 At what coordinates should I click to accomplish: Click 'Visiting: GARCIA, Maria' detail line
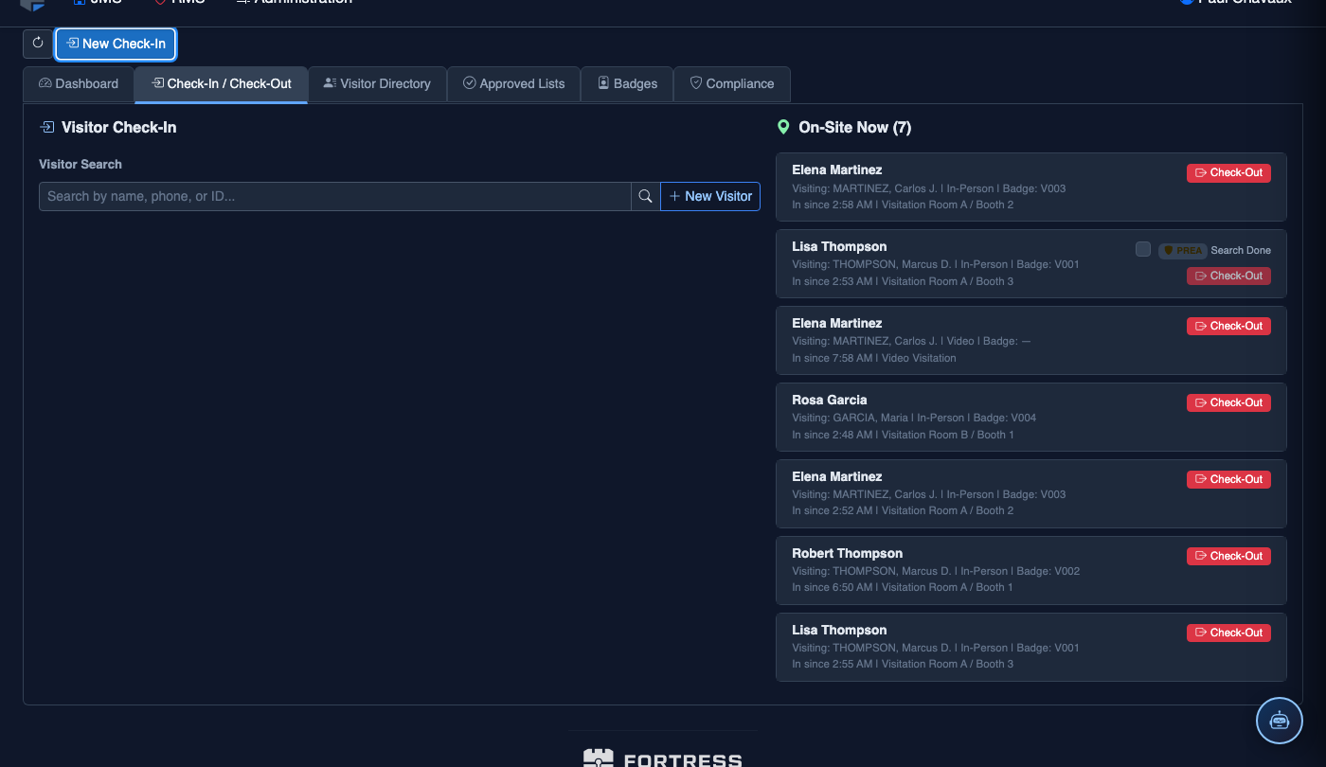coord(914,418)
